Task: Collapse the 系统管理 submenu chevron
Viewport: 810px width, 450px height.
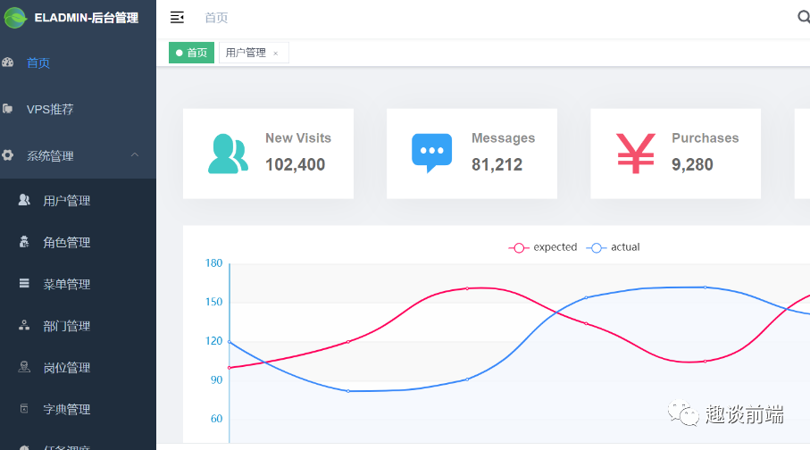Action: [x=135, y=155]
